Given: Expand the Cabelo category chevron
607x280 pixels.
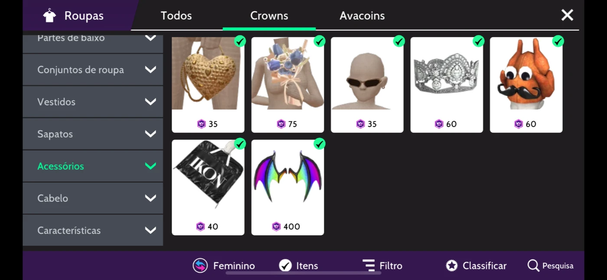Looking at the screenshot, I should (x=150, y=198).
